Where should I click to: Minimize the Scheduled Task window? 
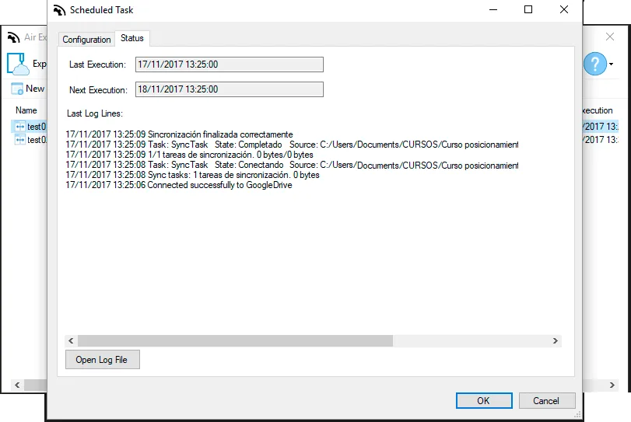click(493, 9)
